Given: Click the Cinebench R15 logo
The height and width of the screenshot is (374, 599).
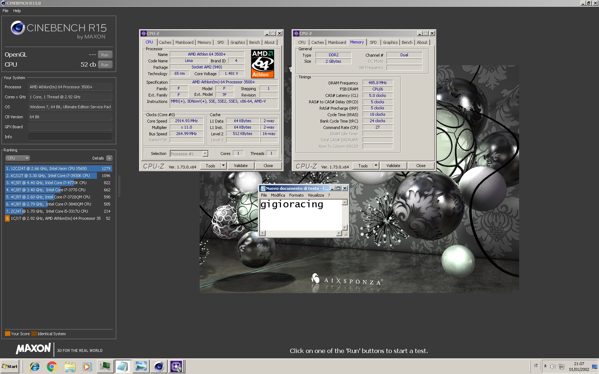Looking at the screenshot, I should pyautogui.click(x=58, y=30).
